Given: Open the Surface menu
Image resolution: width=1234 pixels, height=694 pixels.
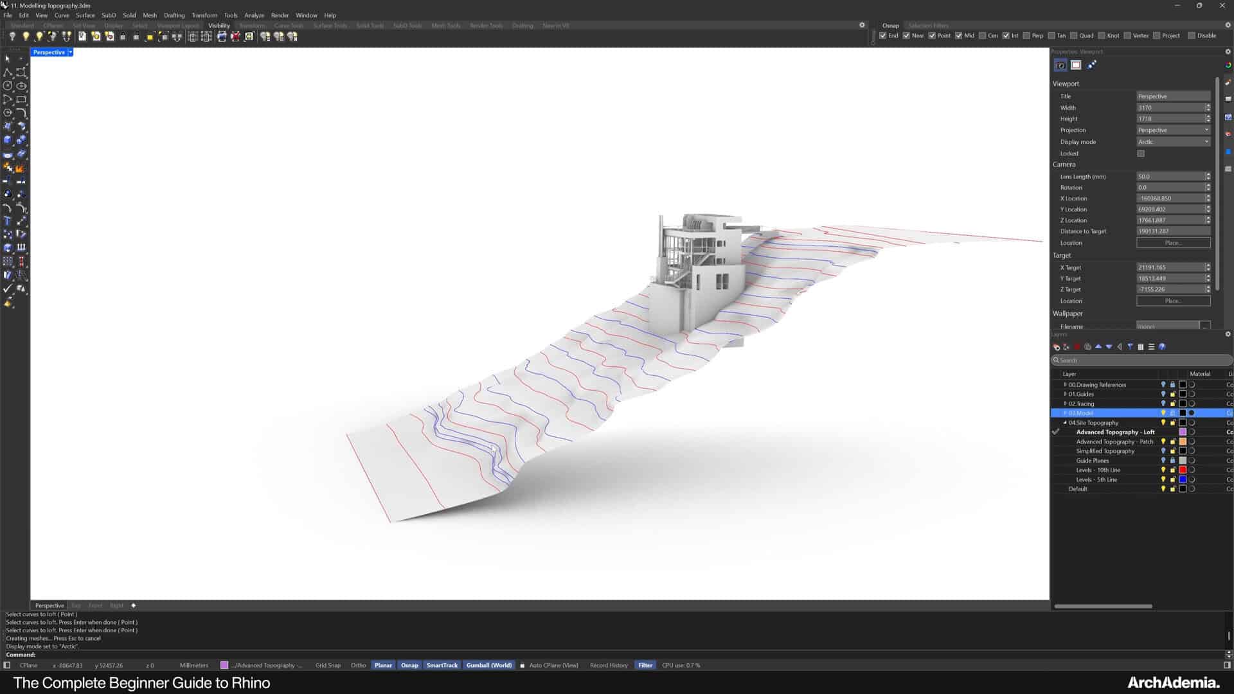Looking at the screenshot, I should (x=85, y=15).
